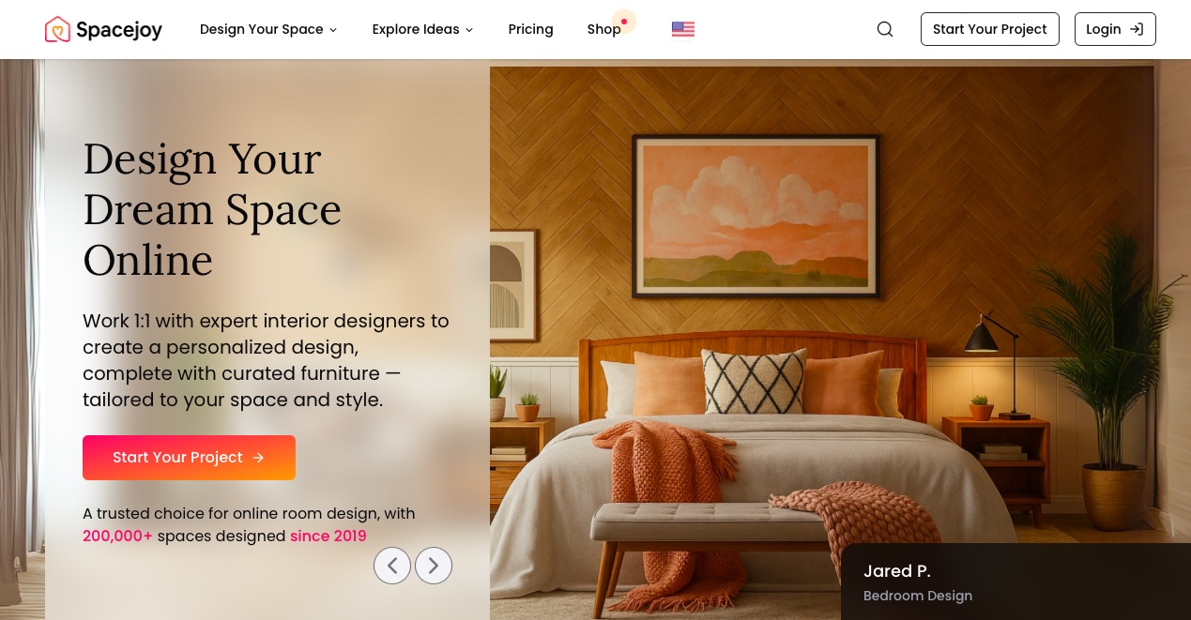Go to previous slide arrow
Image resolution: width=1191 pixels, height=620 pixels.
392,566
